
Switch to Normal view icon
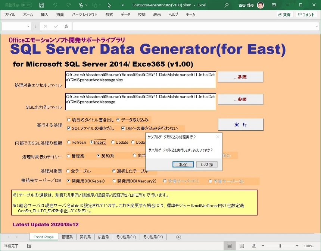tap(230, 246)
